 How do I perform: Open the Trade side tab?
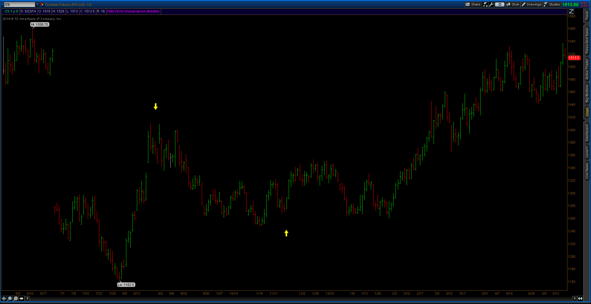tap(587, 16)
